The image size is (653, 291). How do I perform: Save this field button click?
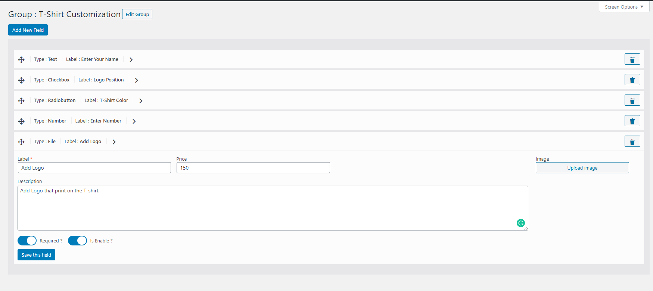[36, 255]
